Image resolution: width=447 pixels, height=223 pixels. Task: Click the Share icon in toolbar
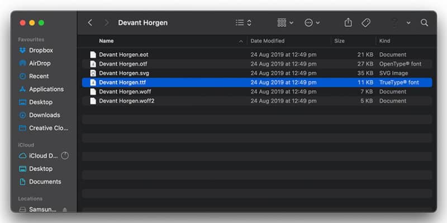[x=348, y=22]
